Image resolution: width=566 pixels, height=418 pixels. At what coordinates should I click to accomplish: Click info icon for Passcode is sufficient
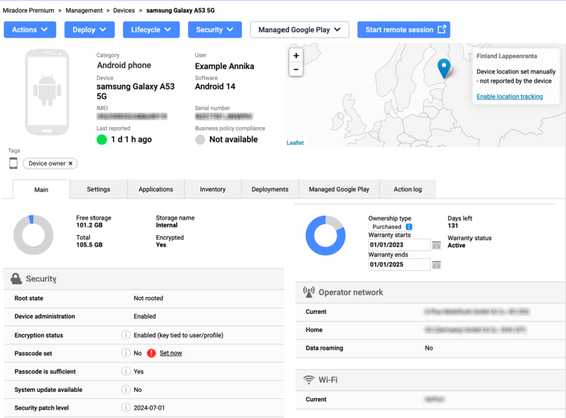point(125,371)
